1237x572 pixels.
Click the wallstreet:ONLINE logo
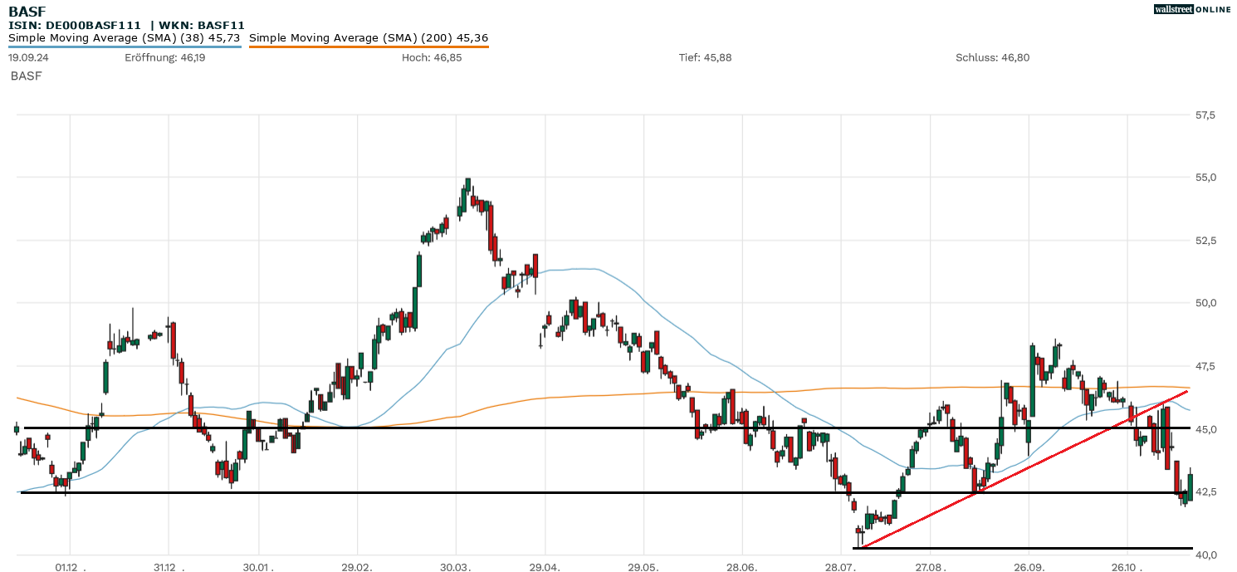[1194, 9]
